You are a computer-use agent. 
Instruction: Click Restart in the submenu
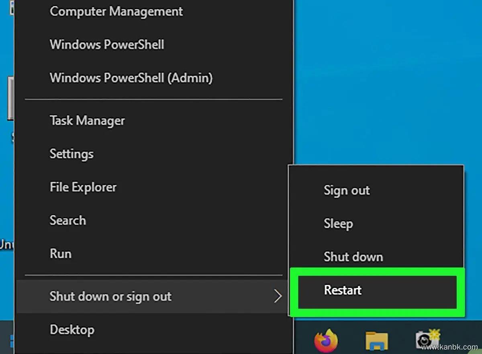point(343,290)
